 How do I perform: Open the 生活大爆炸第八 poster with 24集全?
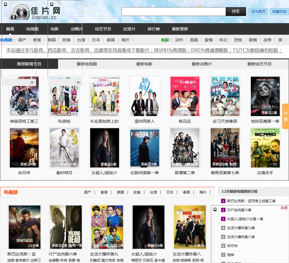point(190,227)
